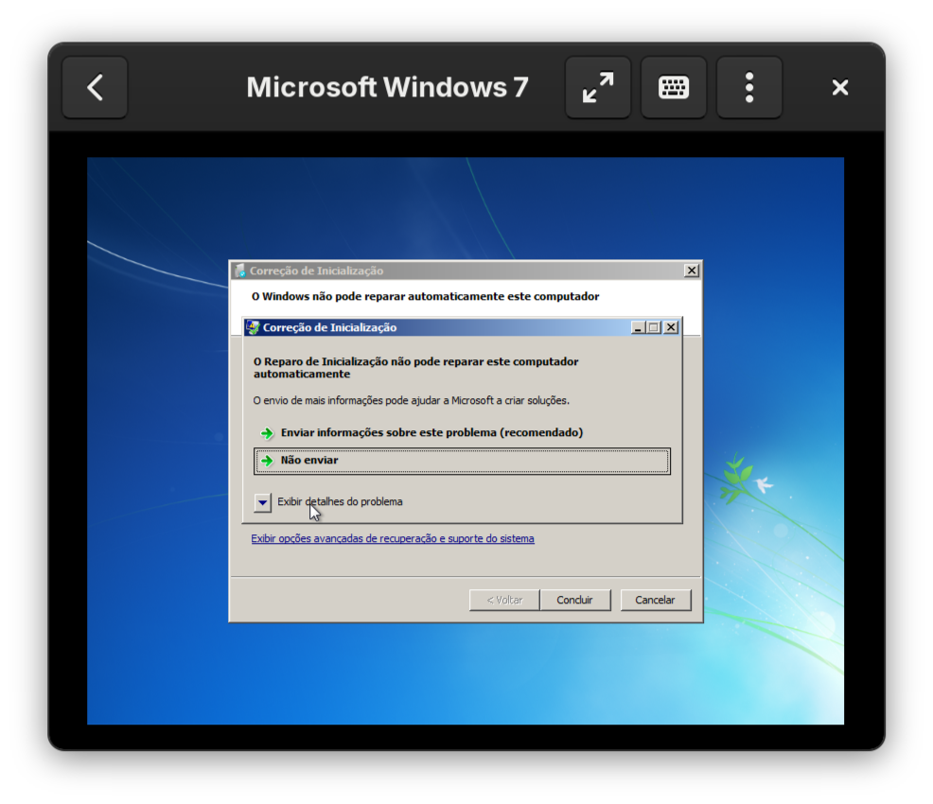Click the disabled Voltar button

click(504, 600)
